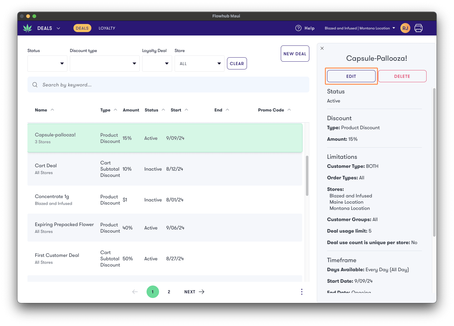
Task: Open the Discount type filter dropdown
Action: (x=105, y=64)
